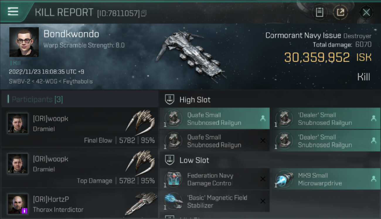The width and height of the screenshot is (381, 219).
Task: Click the Thorax Interdictor ship image
Action: [141, 204]
